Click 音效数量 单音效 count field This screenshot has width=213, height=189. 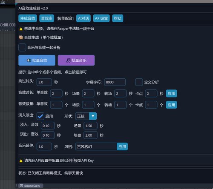click(x=56, y=105)
